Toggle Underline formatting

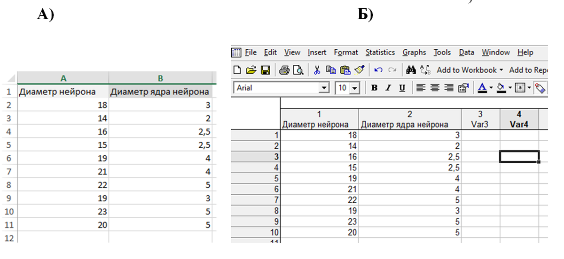(402, 88)
